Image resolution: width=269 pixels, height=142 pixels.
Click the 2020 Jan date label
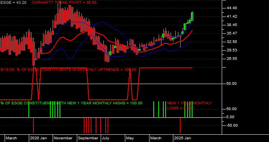pos(38,138)
